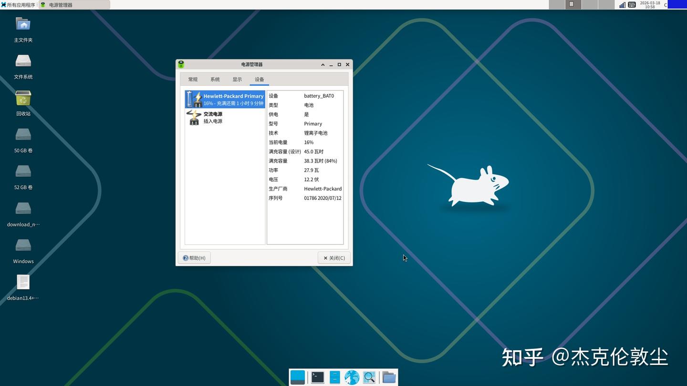Select the 50 GB 卷 drive icon
The width and height of the screenshot is (687, 386).
[23, 135]
